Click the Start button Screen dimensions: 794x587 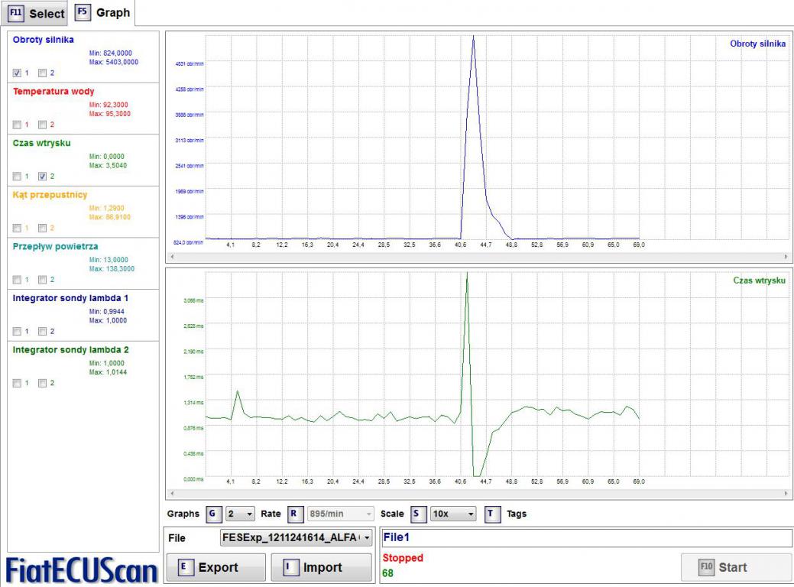coord(736,567)
